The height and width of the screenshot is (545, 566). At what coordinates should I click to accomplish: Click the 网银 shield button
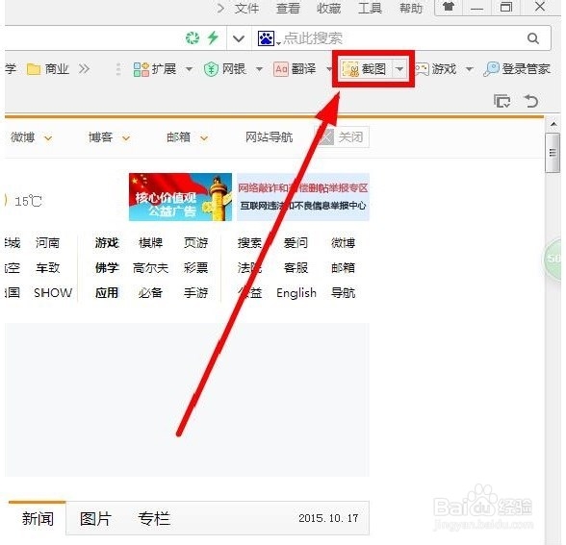click(224, 69)
